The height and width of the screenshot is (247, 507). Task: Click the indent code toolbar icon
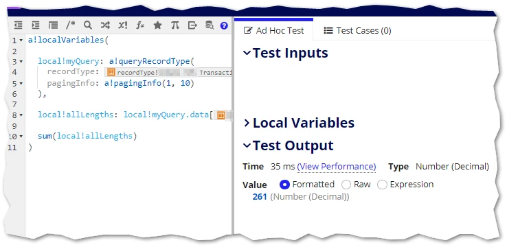(36, 25)
